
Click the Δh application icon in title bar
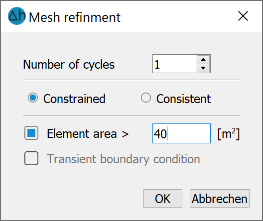[17, 16]
